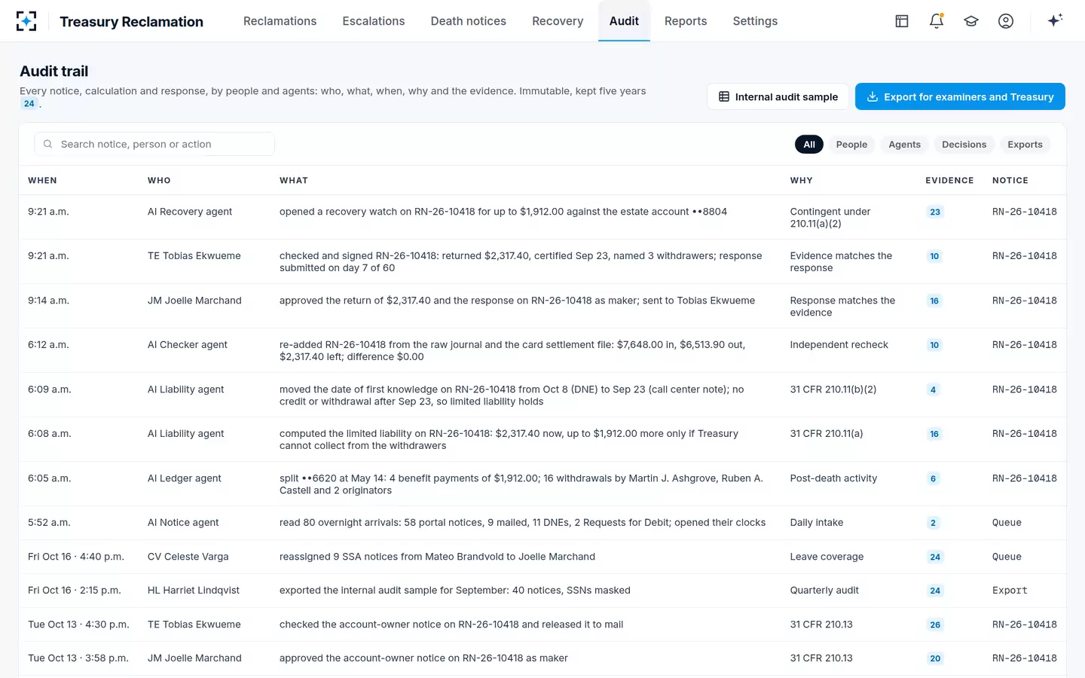Open evidence badge 26 on Tue Oct 13 4:30 p.m. row

click(x=935, y=625)
